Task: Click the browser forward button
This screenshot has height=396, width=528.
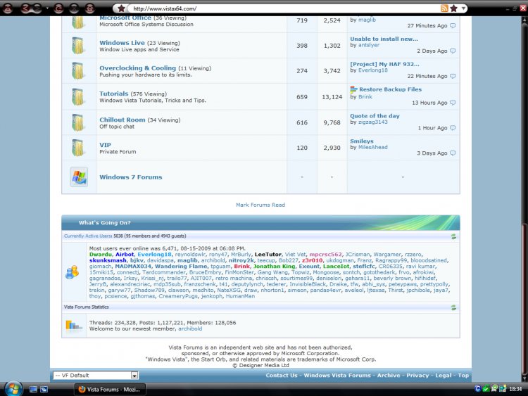Action: 37,8
